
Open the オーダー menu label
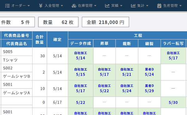(19, 6)
